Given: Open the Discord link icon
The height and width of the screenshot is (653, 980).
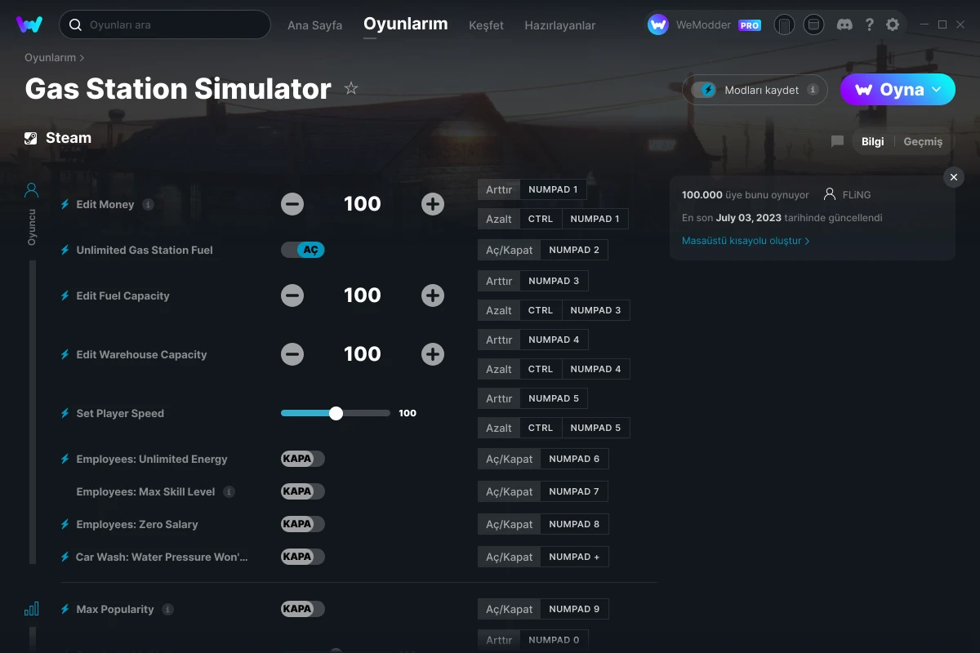Looking at the screenshot, I should click(x=845, y=24).
